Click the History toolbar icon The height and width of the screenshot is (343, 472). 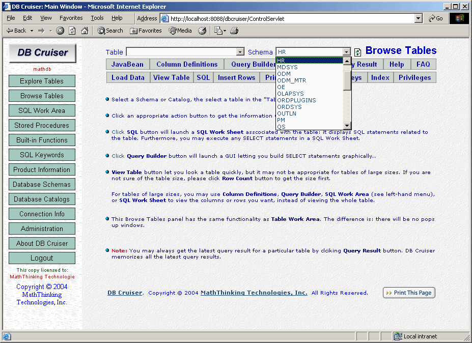(202, 31)
